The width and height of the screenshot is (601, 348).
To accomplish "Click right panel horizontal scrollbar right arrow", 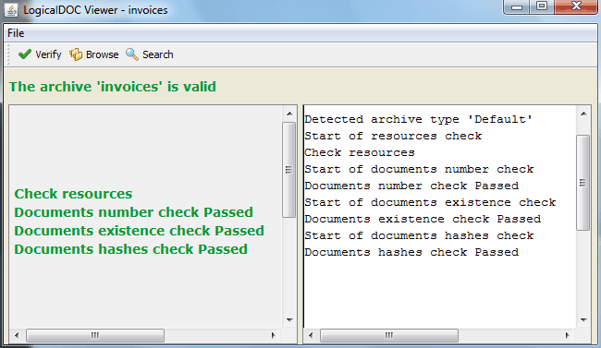I will point(568,335).
